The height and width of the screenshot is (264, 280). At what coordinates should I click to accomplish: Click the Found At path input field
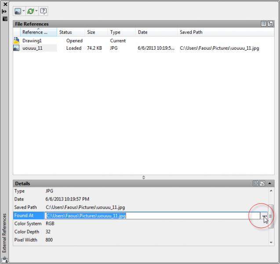[153, 216]
